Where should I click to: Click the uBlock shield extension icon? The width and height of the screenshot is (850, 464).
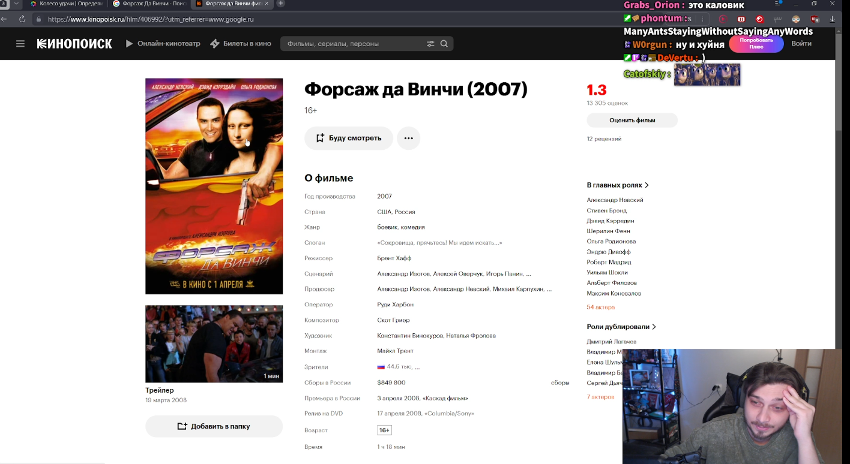point(815,19)
